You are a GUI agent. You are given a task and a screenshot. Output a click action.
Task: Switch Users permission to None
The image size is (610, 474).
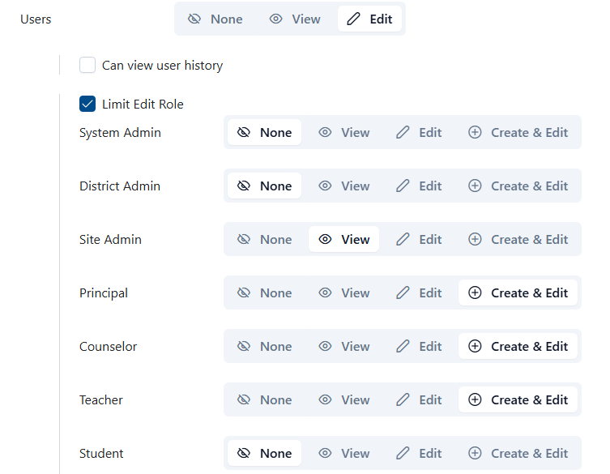click(x=215, y=19)
